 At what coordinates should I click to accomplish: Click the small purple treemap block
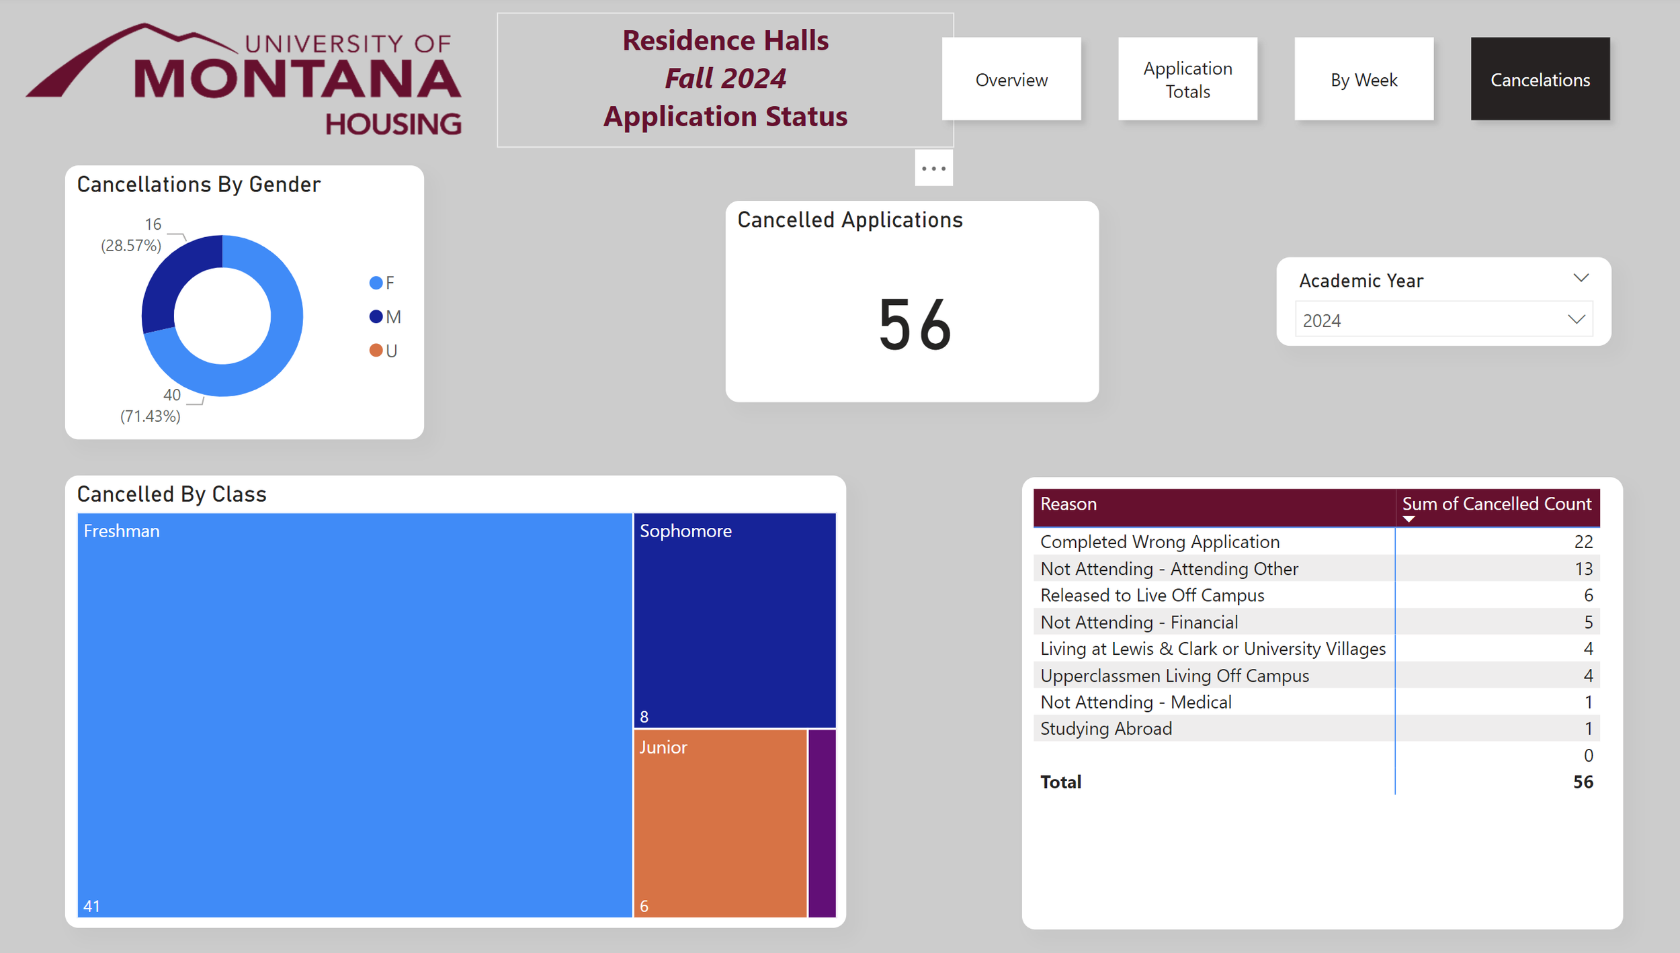pyautogui.click(x=822, y=823)
